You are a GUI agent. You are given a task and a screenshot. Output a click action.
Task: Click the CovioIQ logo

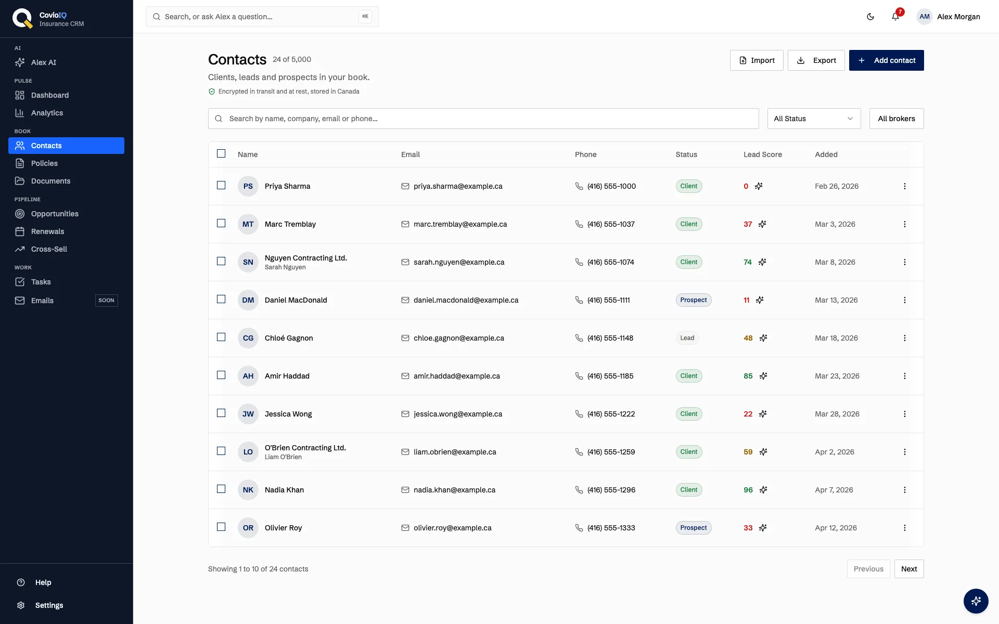[22, 19]
